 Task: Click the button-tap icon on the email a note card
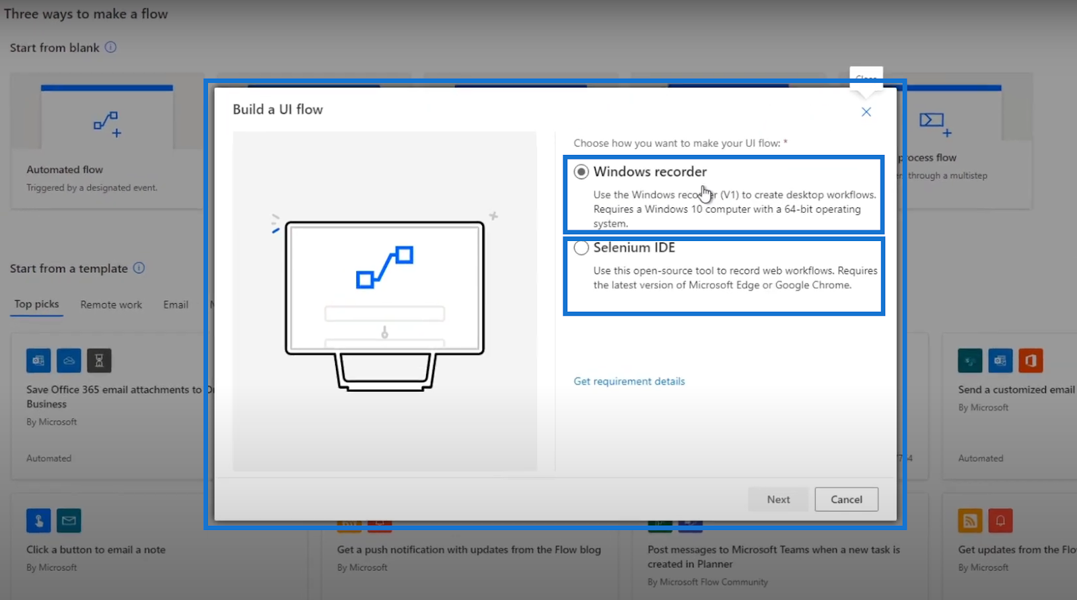tap(38, 521)
